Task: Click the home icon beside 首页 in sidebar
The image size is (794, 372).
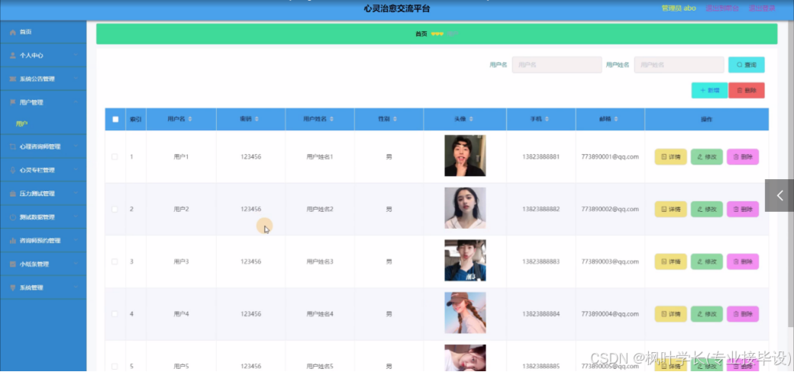Action: click(13, 32)
